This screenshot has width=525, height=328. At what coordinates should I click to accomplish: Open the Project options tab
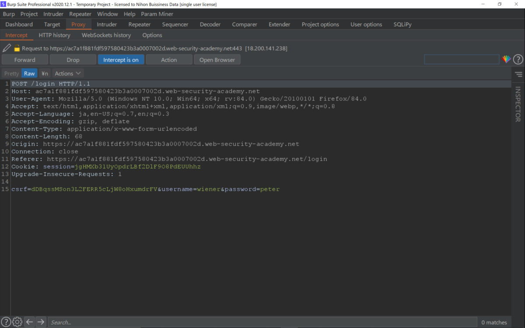tap(320, 24)
